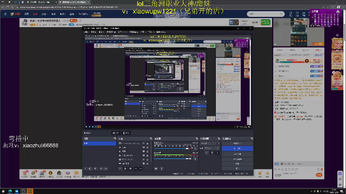
Task: Unmute the first mixer channel red speaker
Action: [191, 148]
